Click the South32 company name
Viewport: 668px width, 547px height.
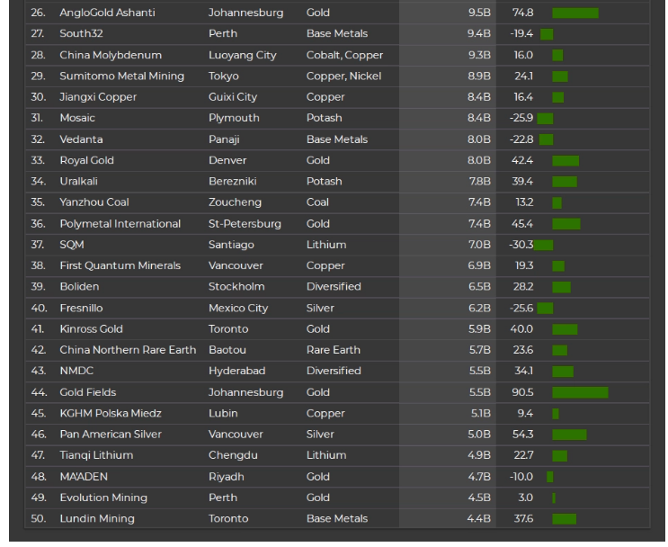81,33
